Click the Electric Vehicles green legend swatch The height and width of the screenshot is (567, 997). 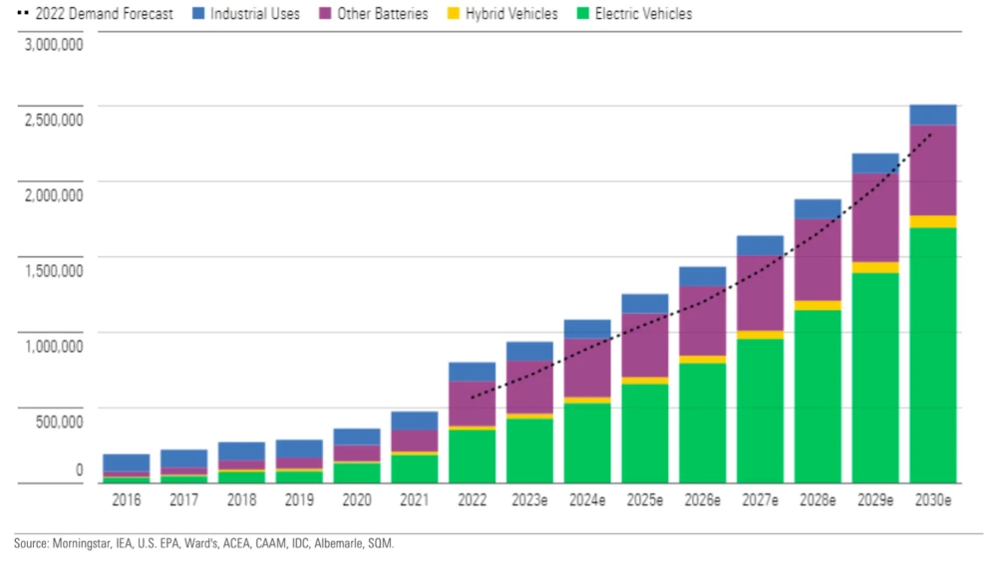(x=583, y=13)
